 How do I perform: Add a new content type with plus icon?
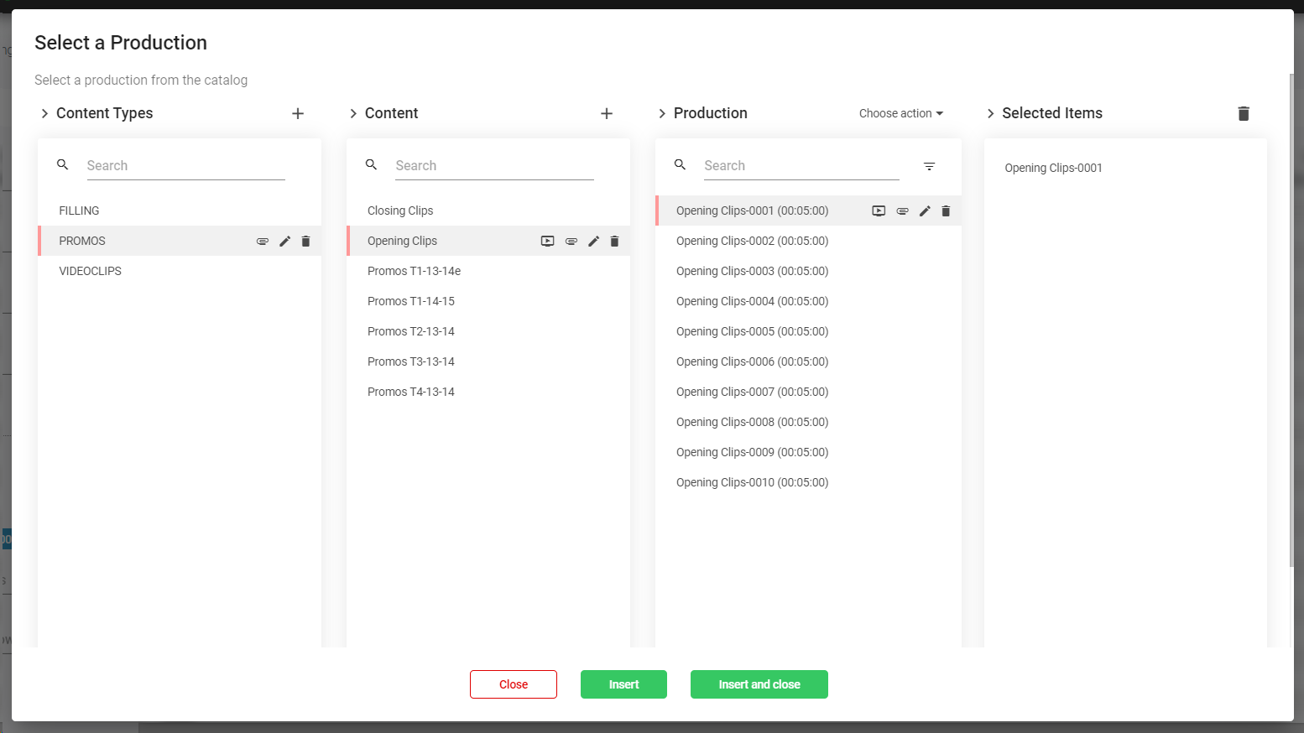(x=298, y=113)
